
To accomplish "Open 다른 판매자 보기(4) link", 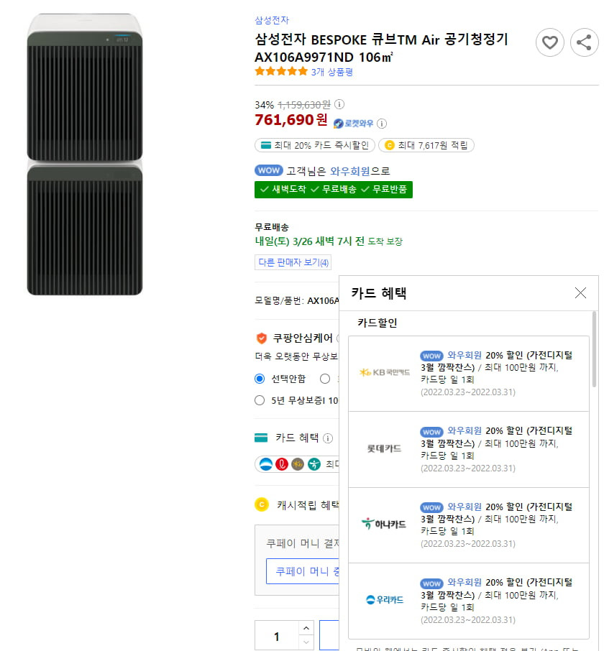I will [293, 262].
